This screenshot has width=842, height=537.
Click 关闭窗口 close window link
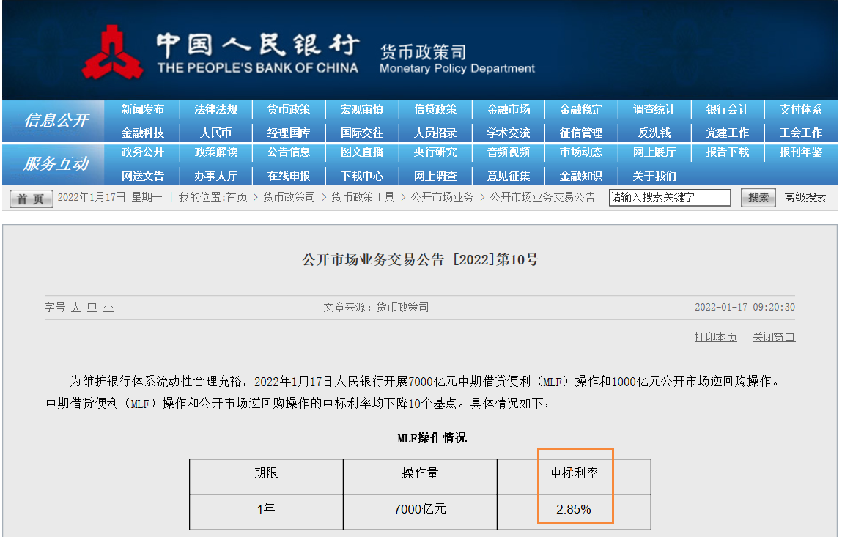[774, 337]
